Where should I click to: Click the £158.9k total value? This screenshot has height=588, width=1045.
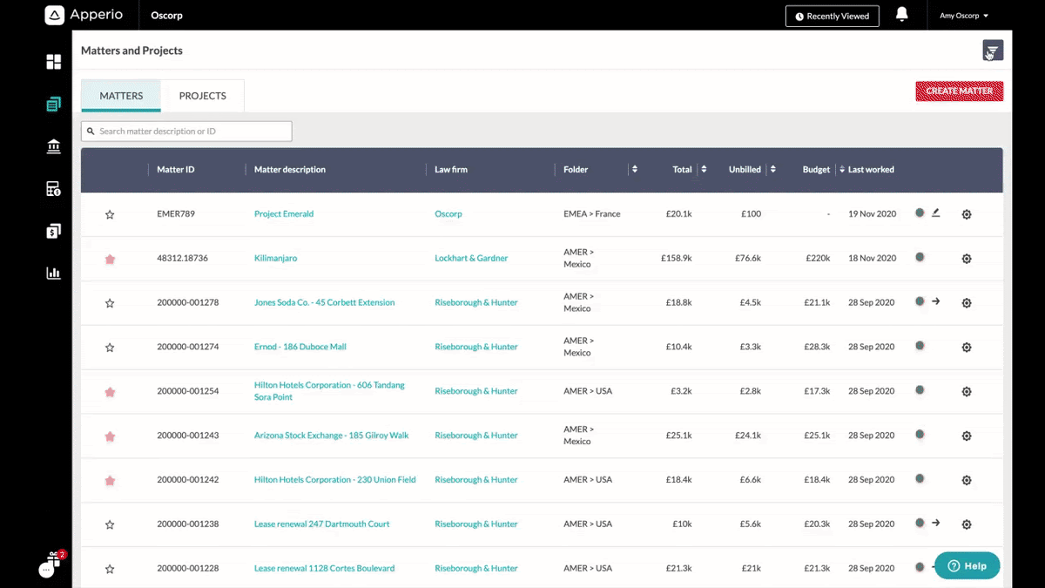[x=677, y=258]
